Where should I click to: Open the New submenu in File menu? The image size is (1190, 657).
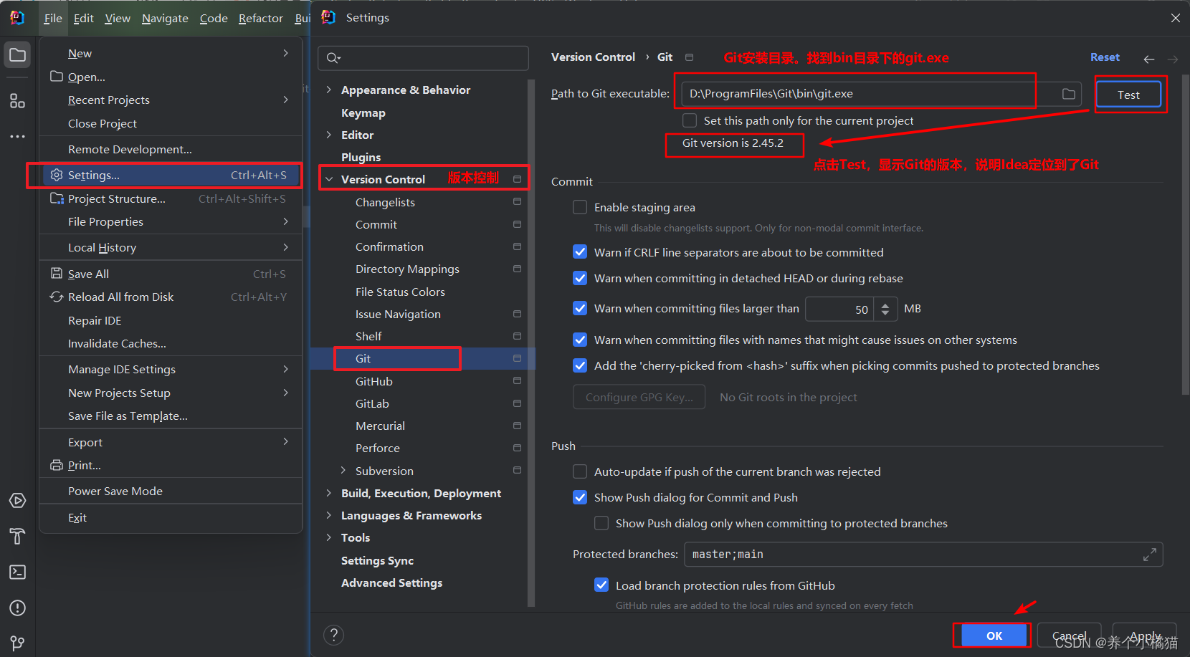(x=171, y=53)
